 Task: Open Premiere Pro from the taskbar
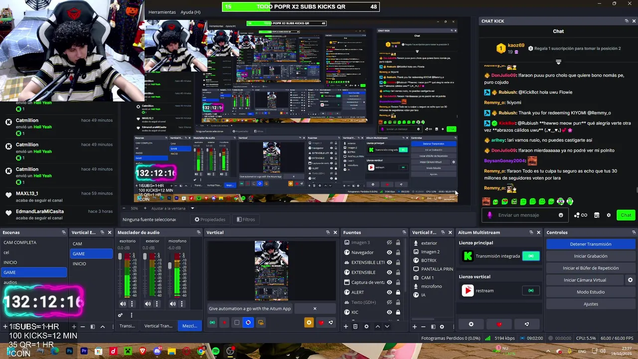coord(84,352)
